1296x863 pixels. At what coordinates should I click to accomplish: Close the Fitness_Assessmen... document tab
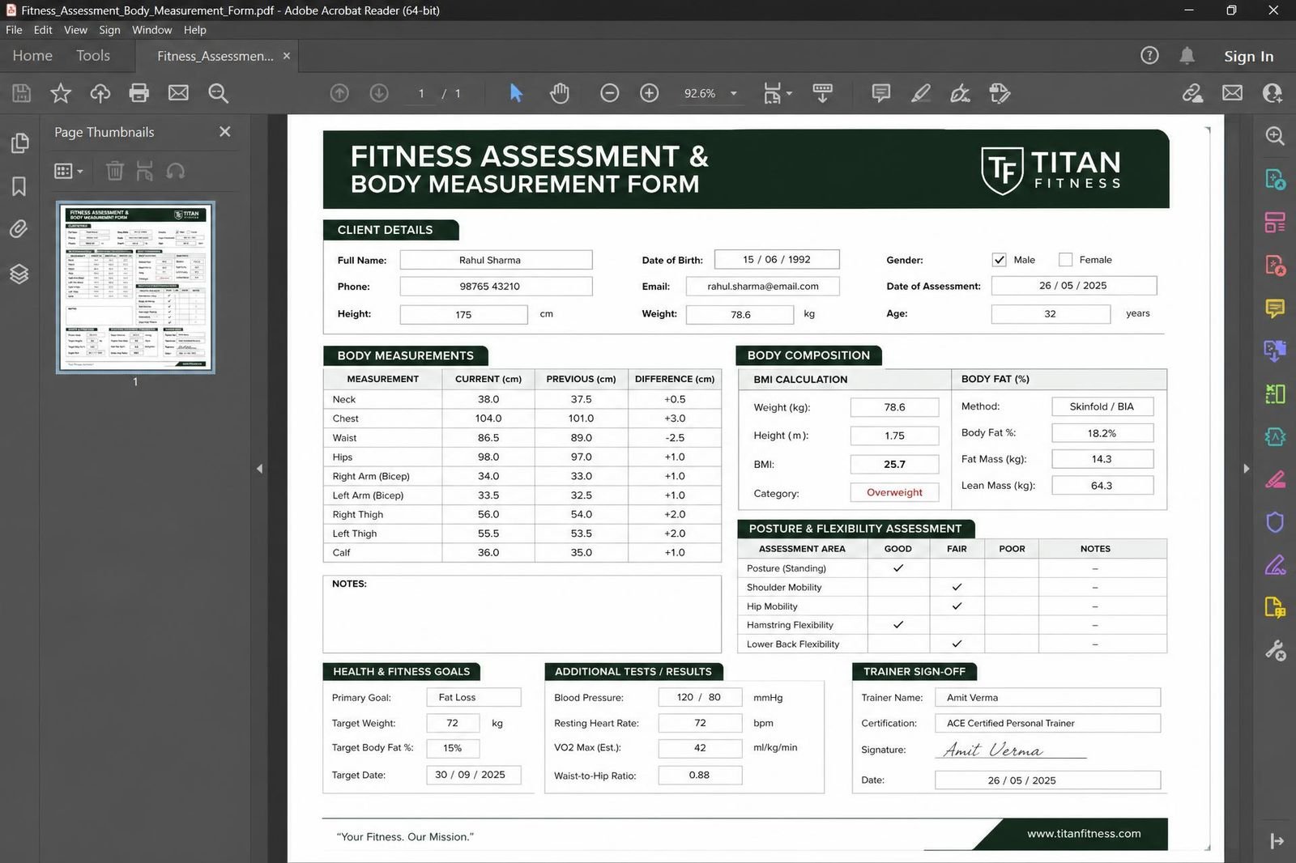(x=286, y=56)
